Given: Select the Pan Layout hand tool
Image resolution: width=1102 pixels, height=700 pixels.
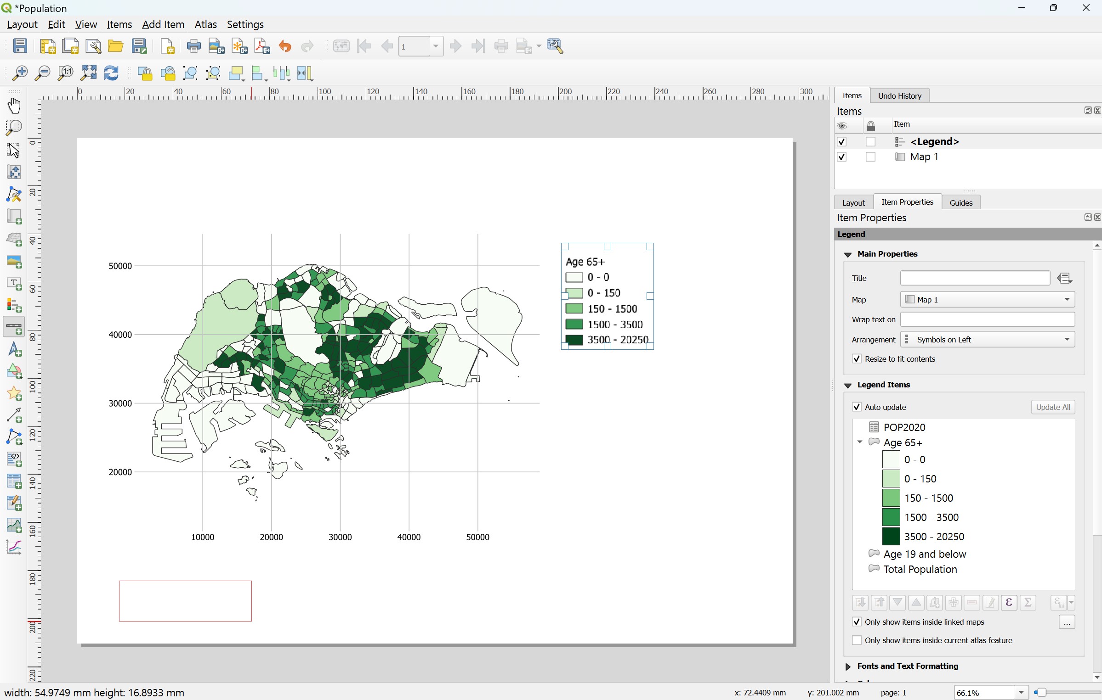Looking at the screenshot, I should [14, 106].
